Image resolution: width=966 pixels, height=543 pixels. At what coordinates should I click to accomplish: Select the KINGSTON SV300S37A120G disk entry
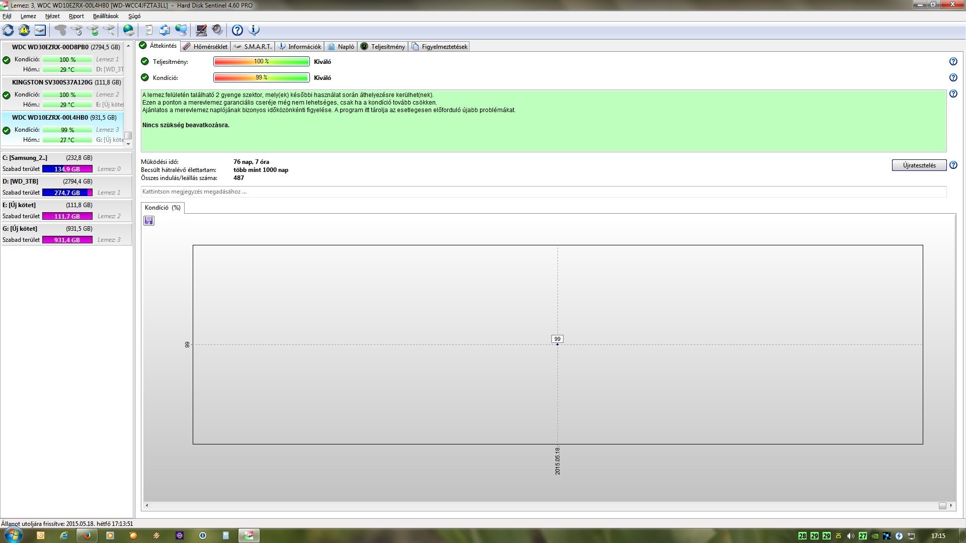[63, 94]
